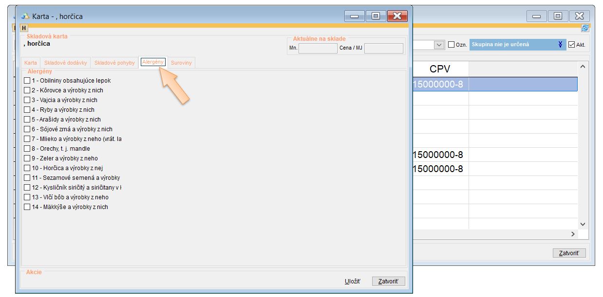Minimize the background list window
Viewport: 603px width, 297px height.
click(536, 16)
